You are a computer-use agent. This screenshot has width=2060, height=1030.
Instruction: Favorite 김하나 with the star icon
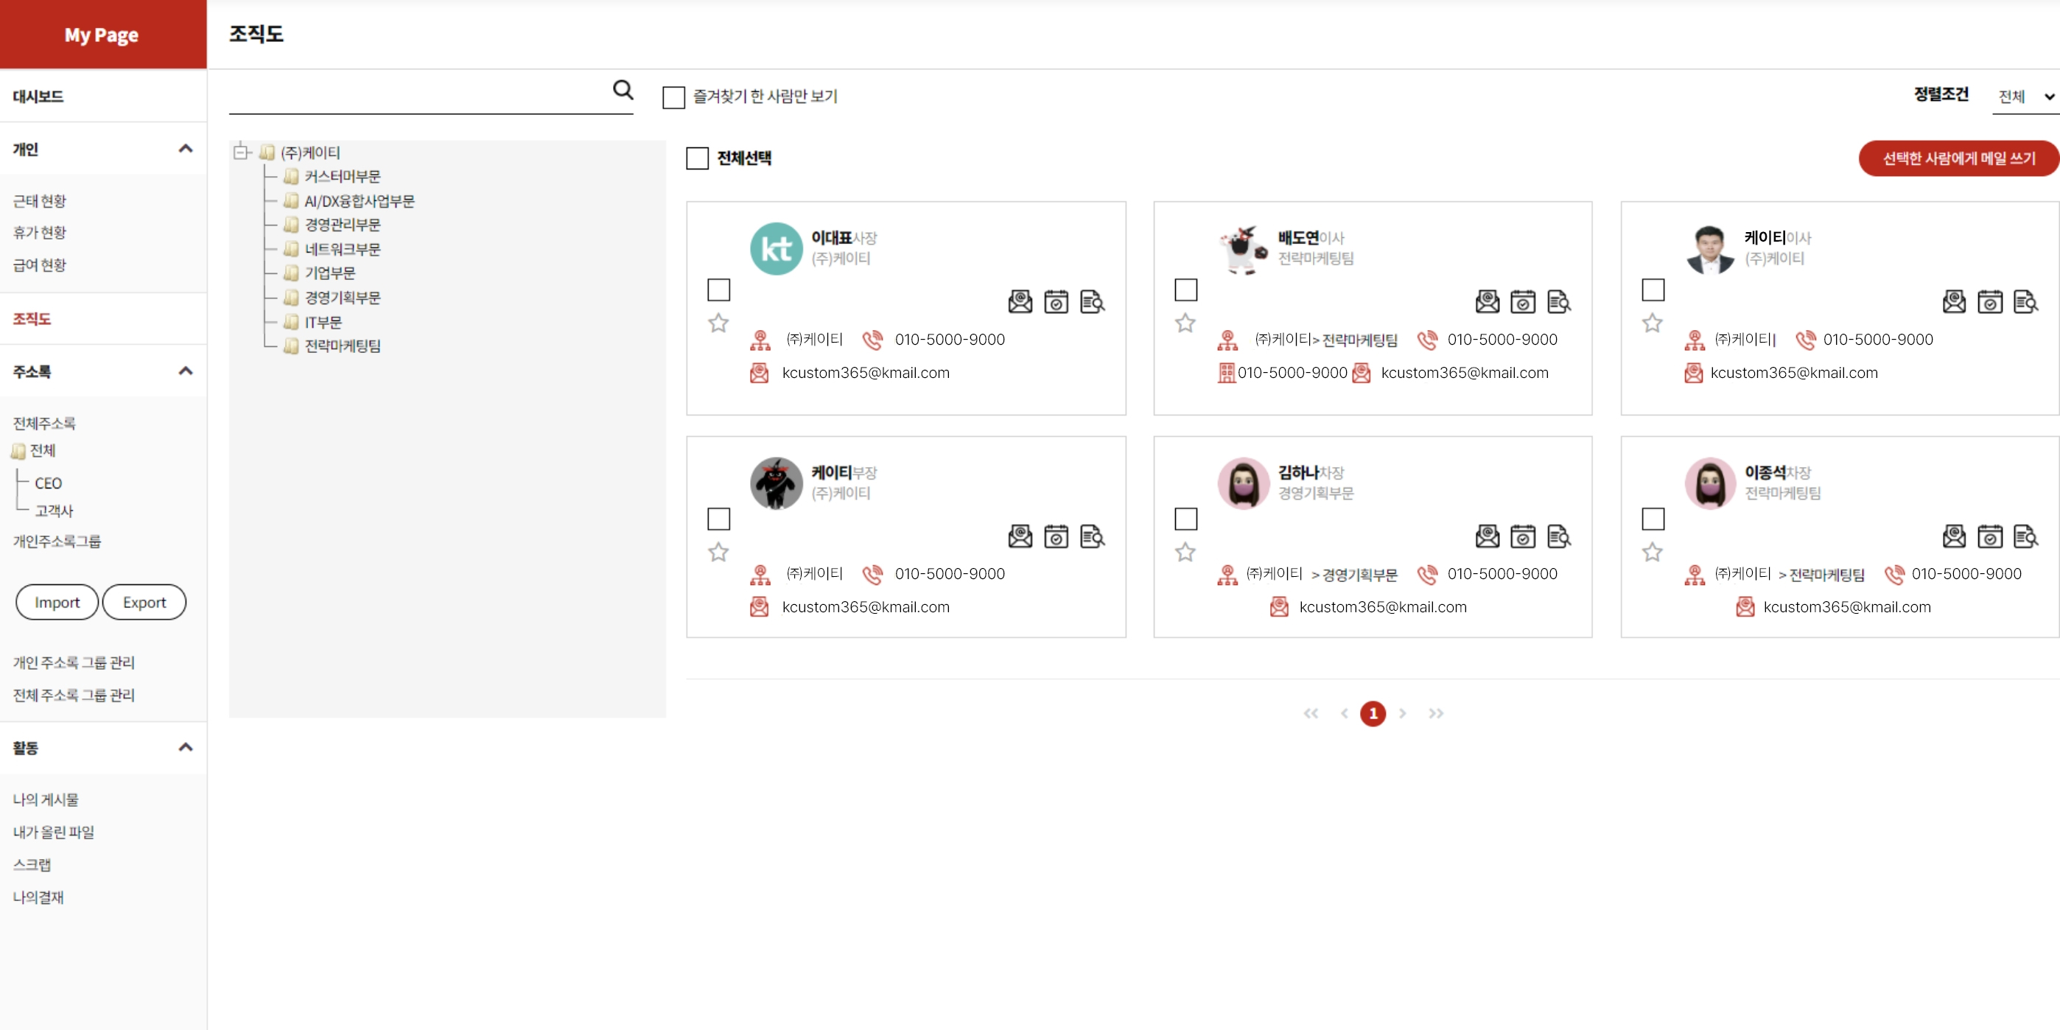(1185, 552)
